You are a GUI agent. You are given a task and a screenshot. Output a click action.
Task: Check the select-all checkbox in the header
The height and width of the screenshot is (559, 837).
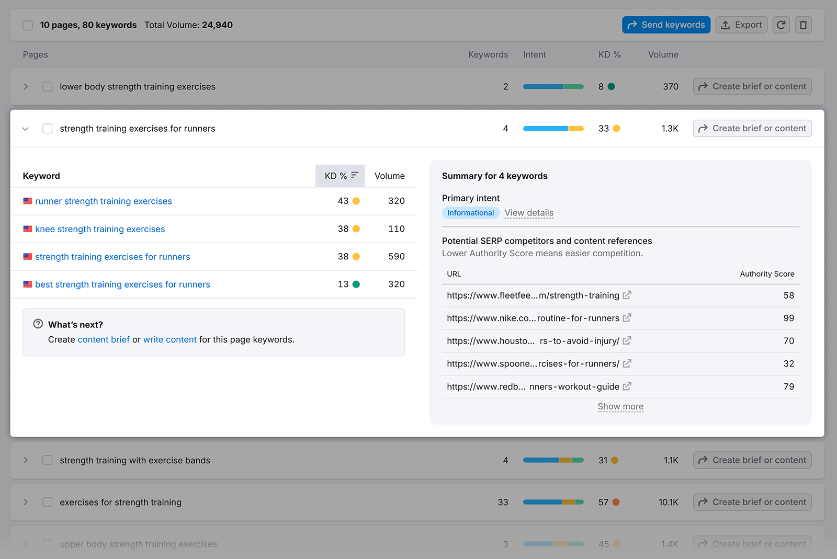click(27, 25)
